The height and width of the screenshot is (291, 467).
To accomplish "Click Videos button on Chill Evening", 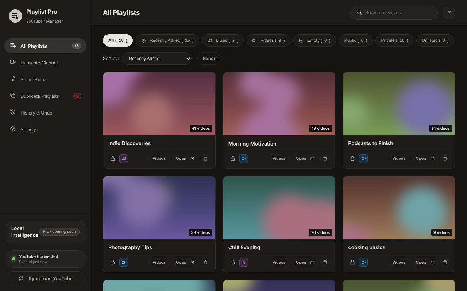I will coord(279,262).
